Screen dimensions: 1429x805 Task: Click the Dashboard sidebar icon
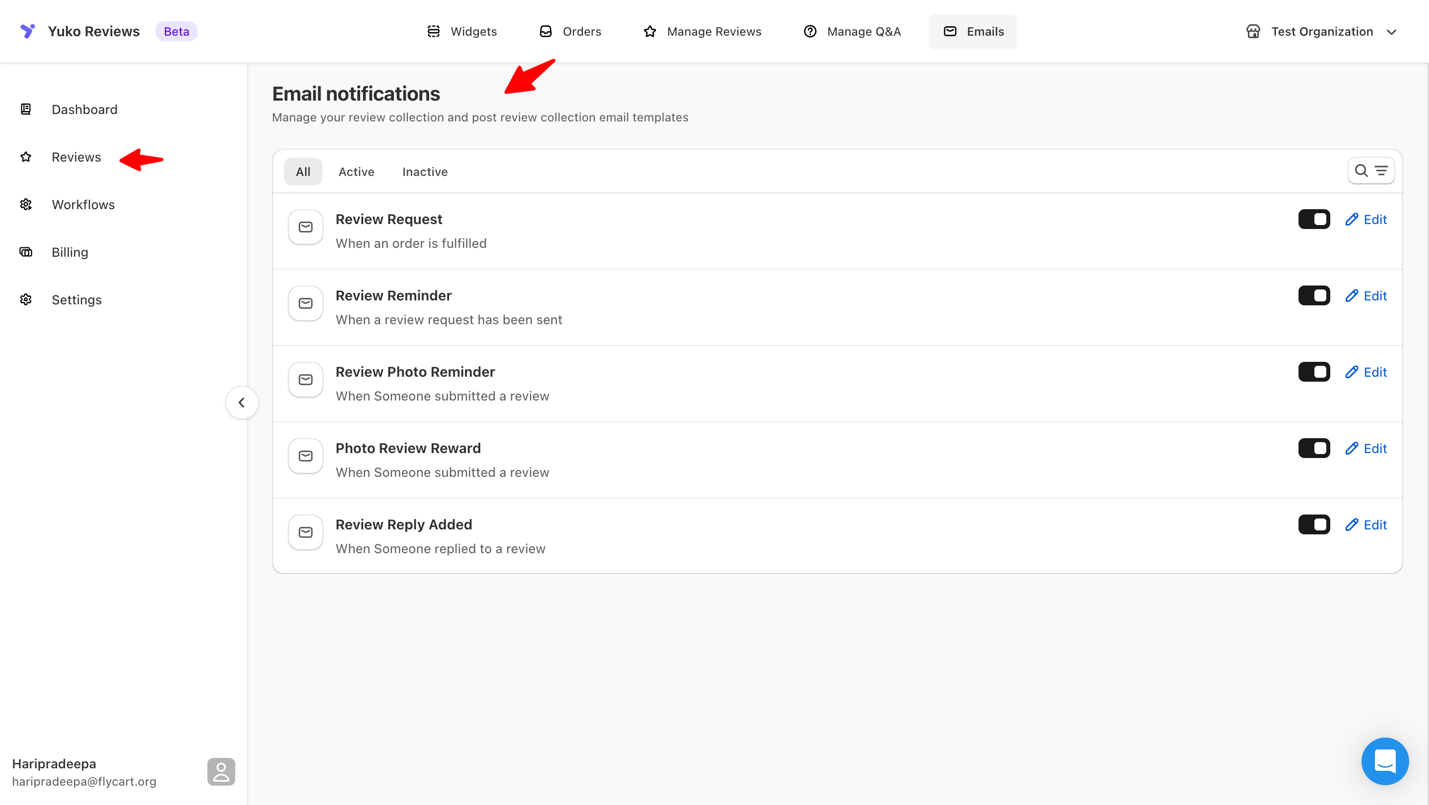[x=25, y=109]
